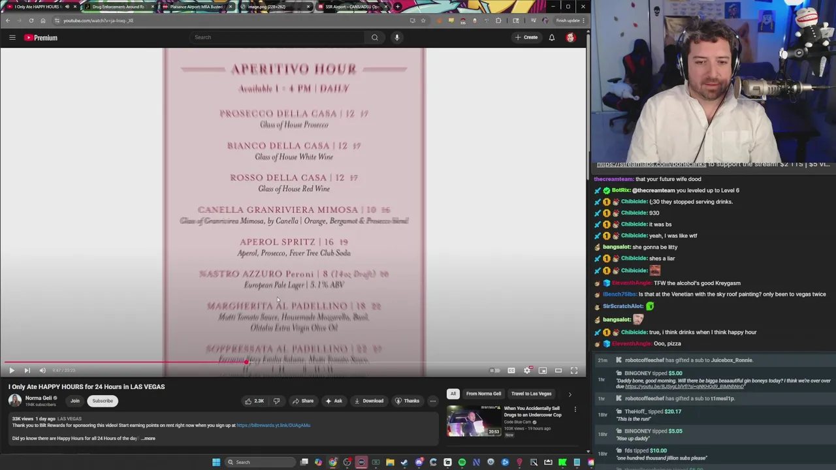Screen dimensions: 836x470
Task: Show more filter chips arrow
Action: (570, 394)
